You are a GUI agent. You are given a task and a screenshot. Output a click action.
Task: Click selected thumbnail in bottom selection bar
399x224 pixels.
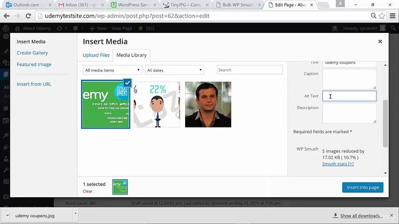[120, 187]
